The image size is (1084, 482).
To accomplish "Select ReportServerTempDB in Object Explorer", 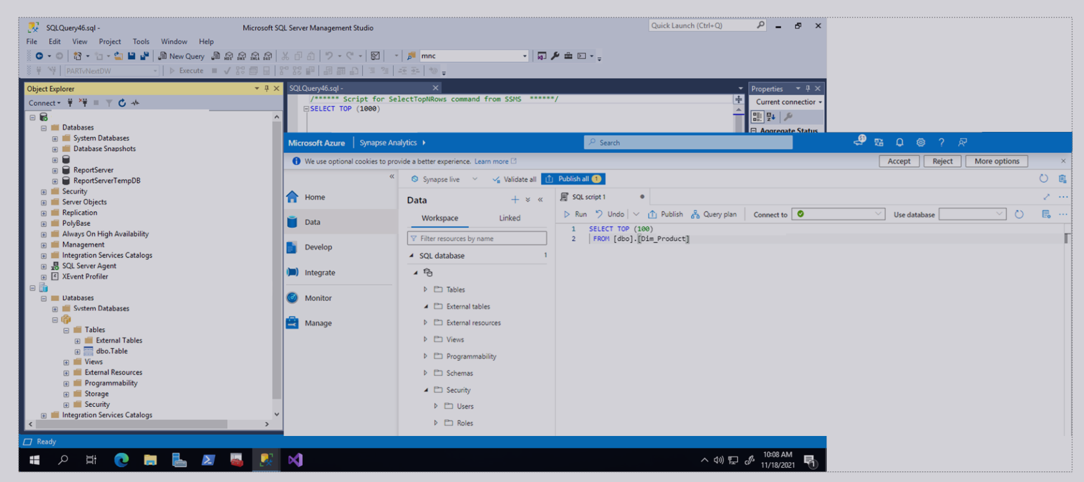I will 107,181.
